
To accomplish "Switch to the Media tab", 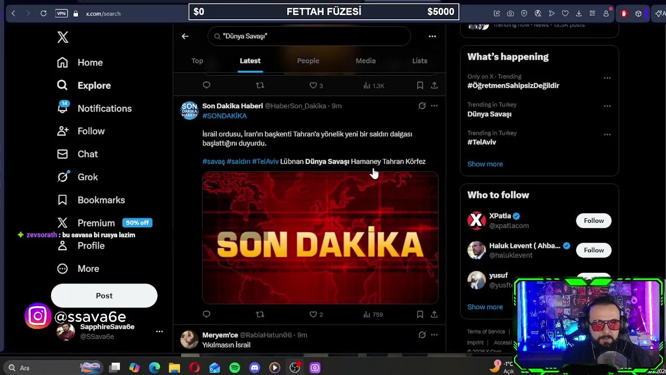I will pos(365,61).
